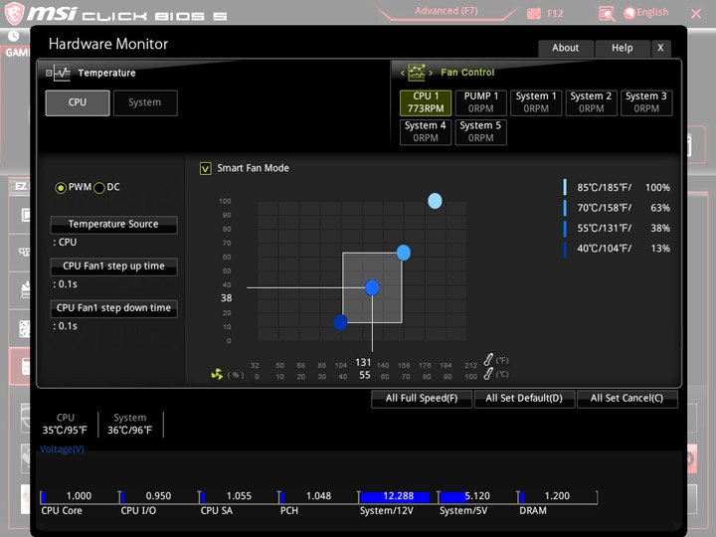Viewport: 716px width, 537px height.
Task: Click the CPU Core 1.000 voltage bar
Action: (x=79, y=497)
